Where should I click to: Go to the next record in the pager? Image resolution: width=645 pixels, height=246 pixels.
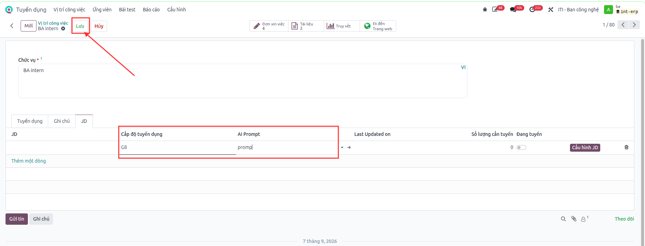(634, 25)
